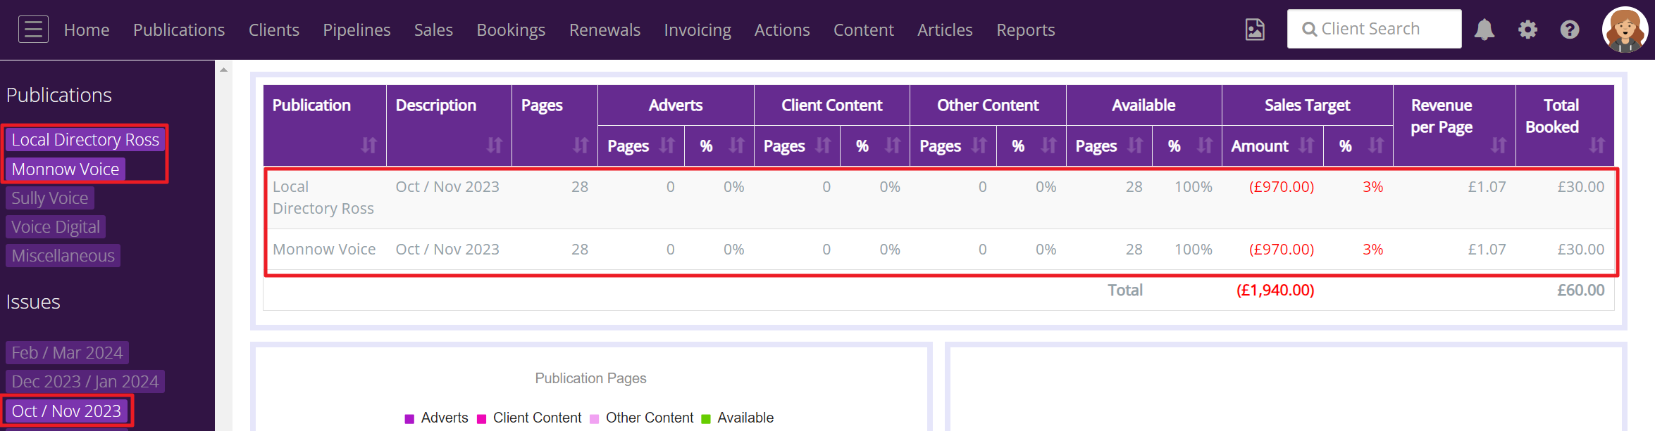Open Articles menu item
Viewport: 1655px width, 431px height.
point(945,30)
